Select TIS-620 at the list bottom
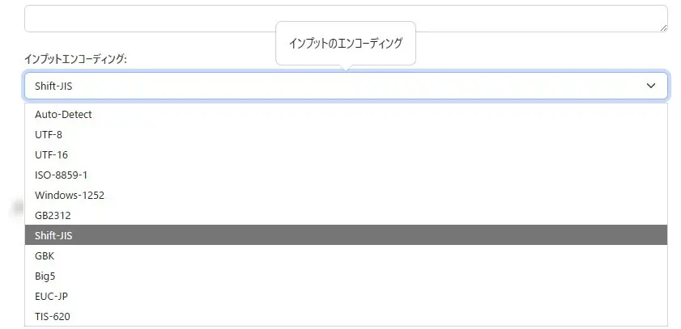The image size is (681, 329). (52, 316)
